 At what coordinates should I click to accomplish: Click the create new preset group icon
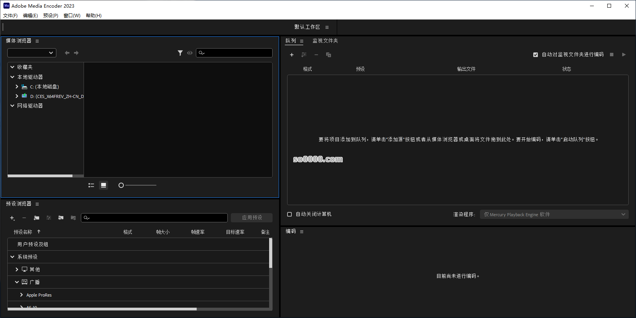tap(36, 218)
